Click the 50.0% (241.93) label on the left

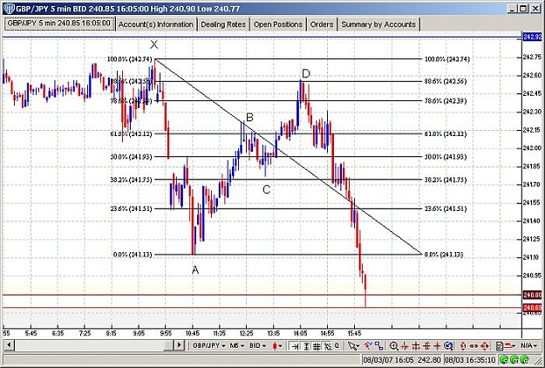pos(131,157)
